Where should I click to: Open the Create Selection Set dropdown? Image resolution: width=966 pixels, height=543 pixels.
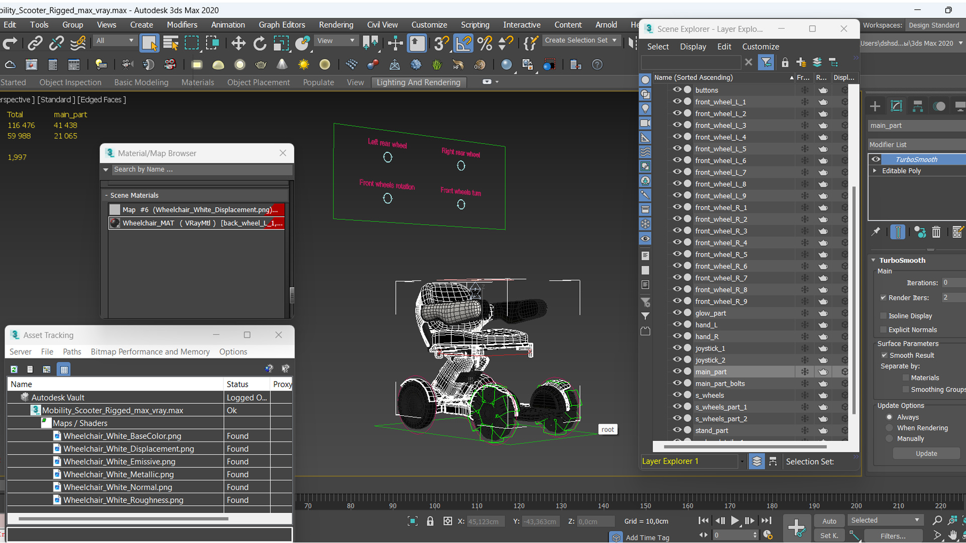[x=582, y=40]
